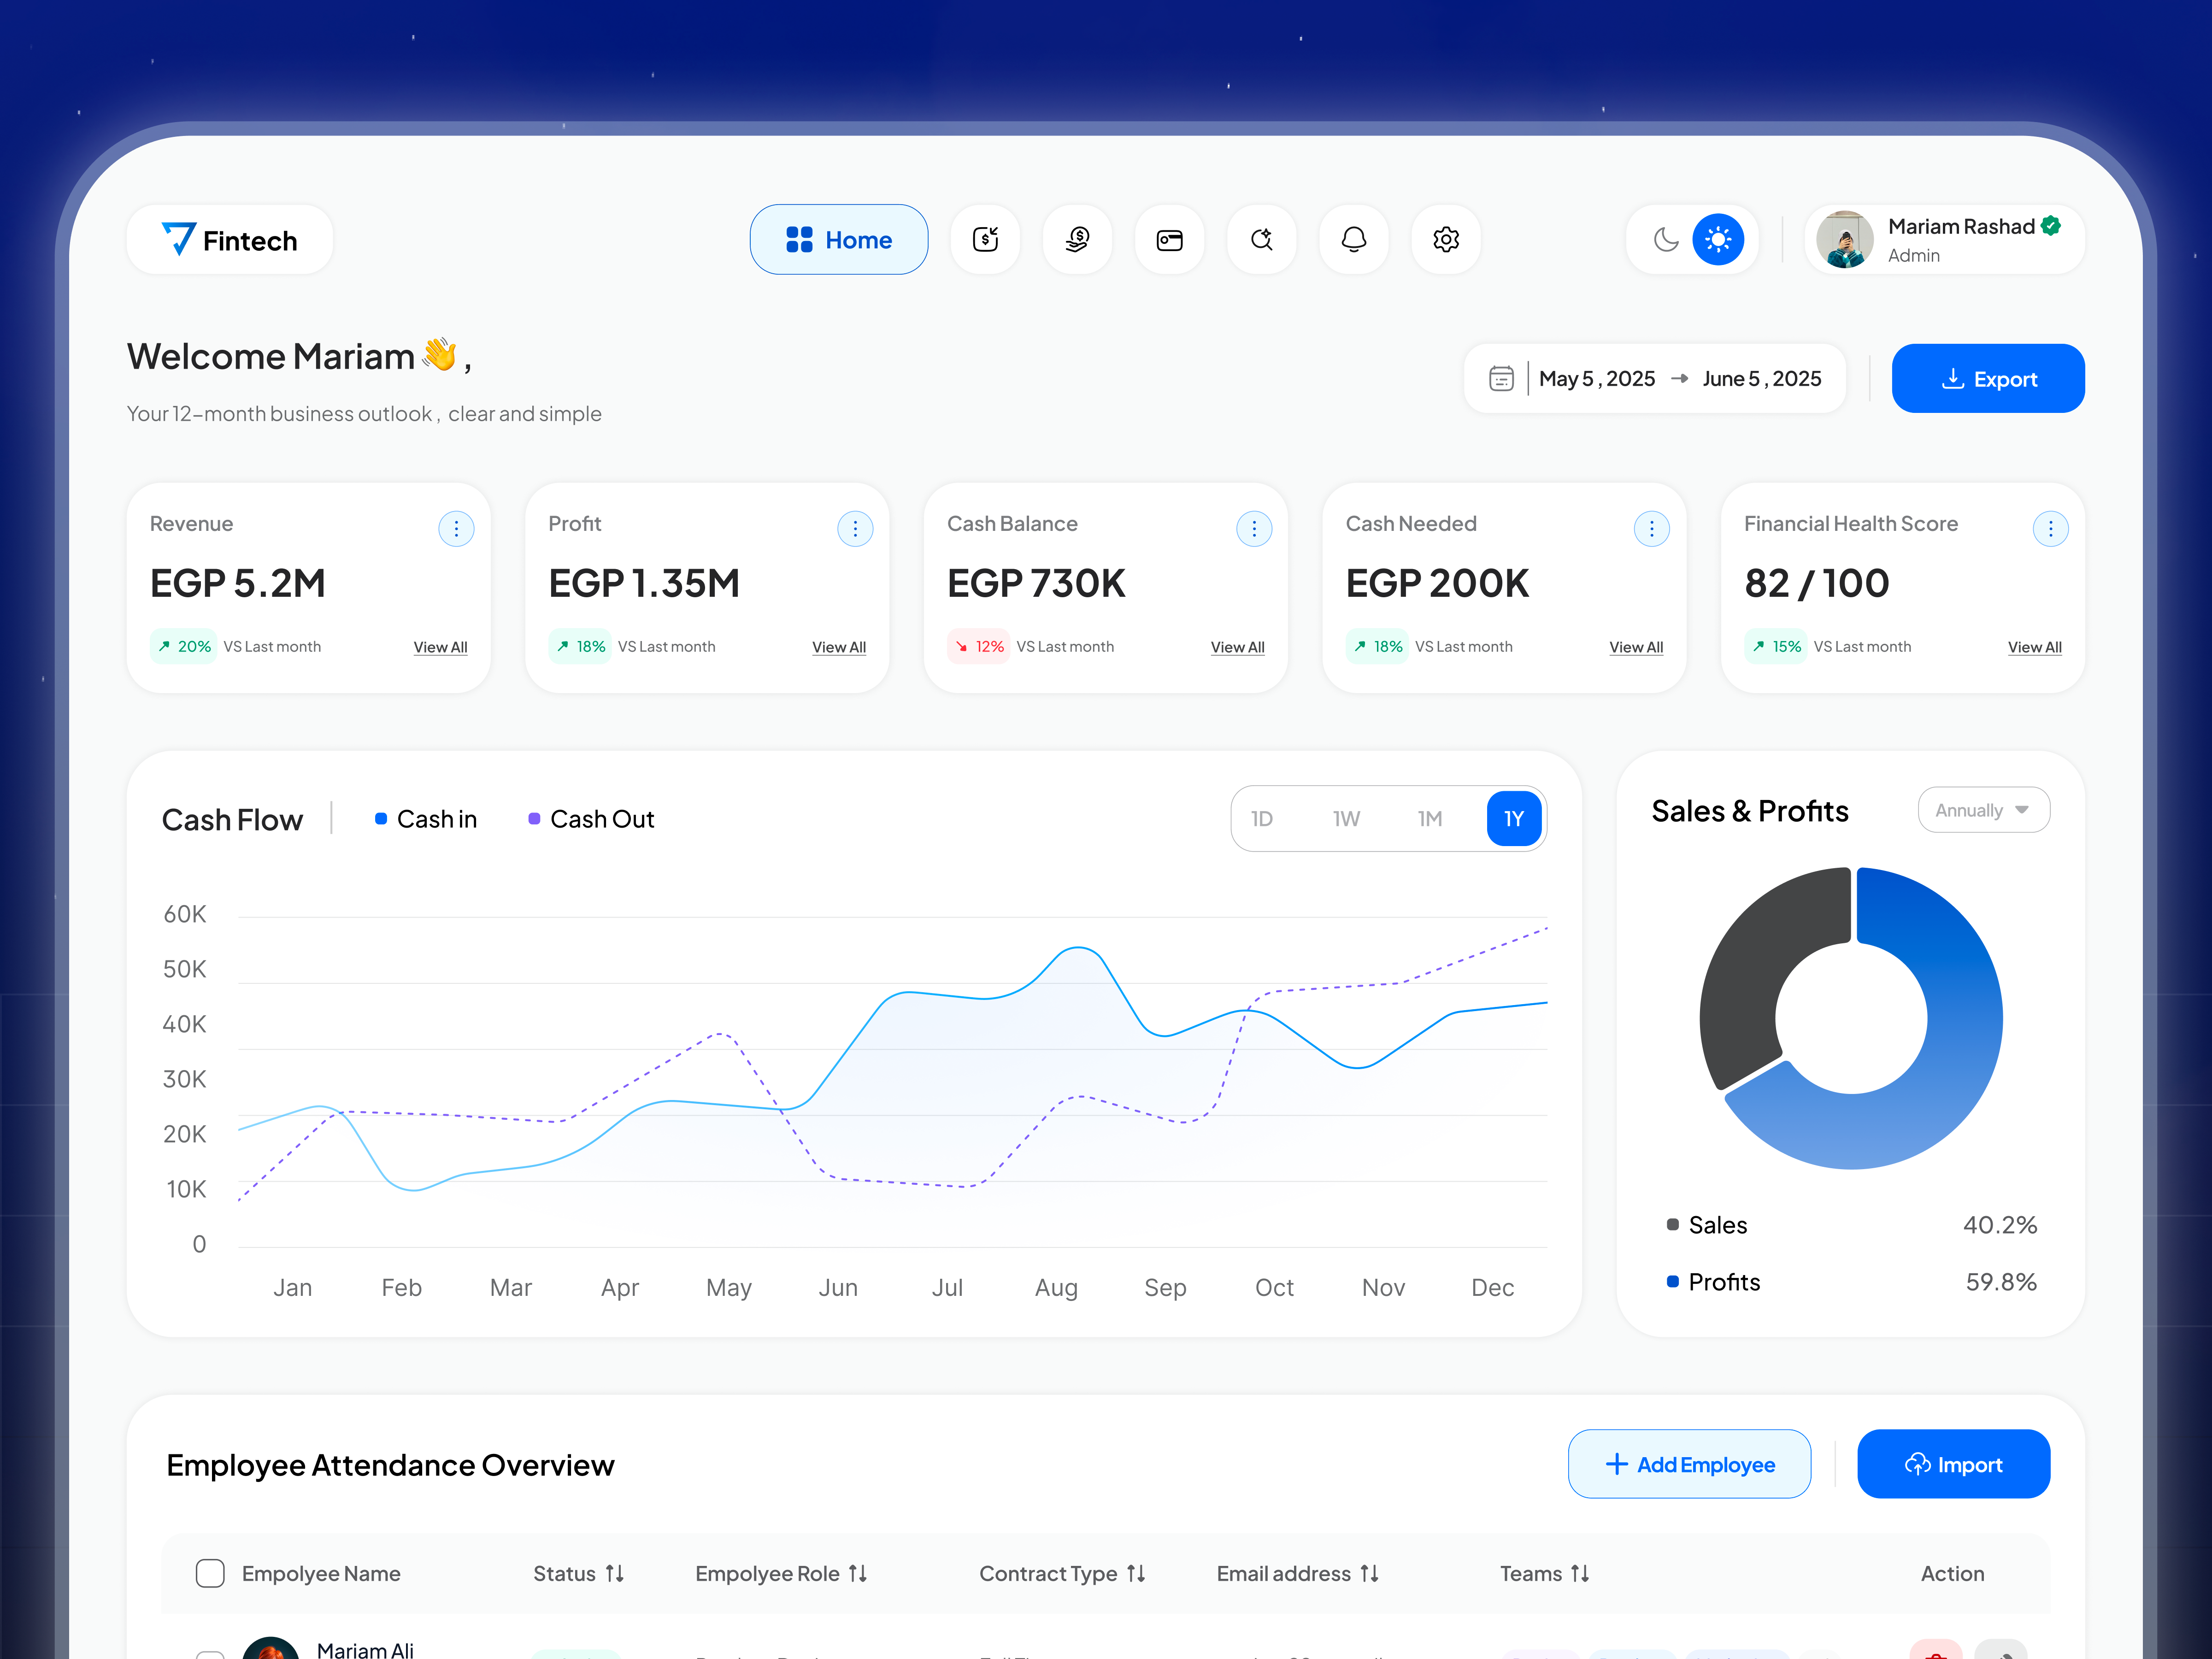Click the verified badge next to Mariam Rashad

click(x=2051, y=226)
